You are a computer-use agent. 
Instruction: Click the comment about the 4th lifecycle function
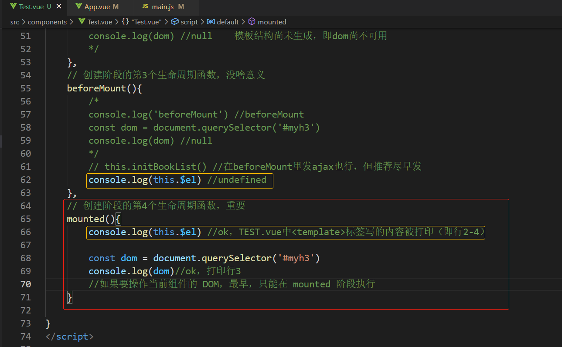156,206
